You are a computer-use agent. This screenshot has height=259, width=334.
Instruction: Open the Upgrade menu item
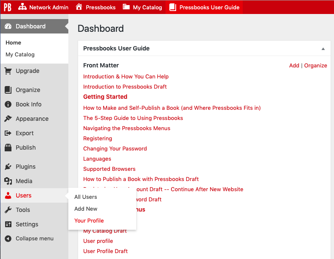tap(34, 71)
